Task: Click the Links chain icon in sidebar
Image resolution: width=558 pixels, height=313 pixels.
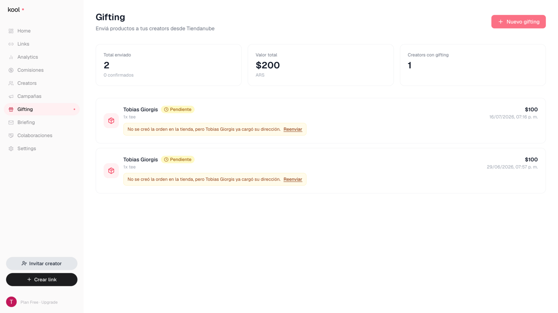Action: click(11, 44)
